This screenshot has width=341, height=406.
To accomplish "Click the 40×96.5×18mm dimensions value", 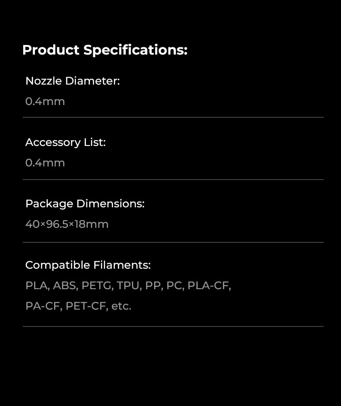I will pos(67,224).
